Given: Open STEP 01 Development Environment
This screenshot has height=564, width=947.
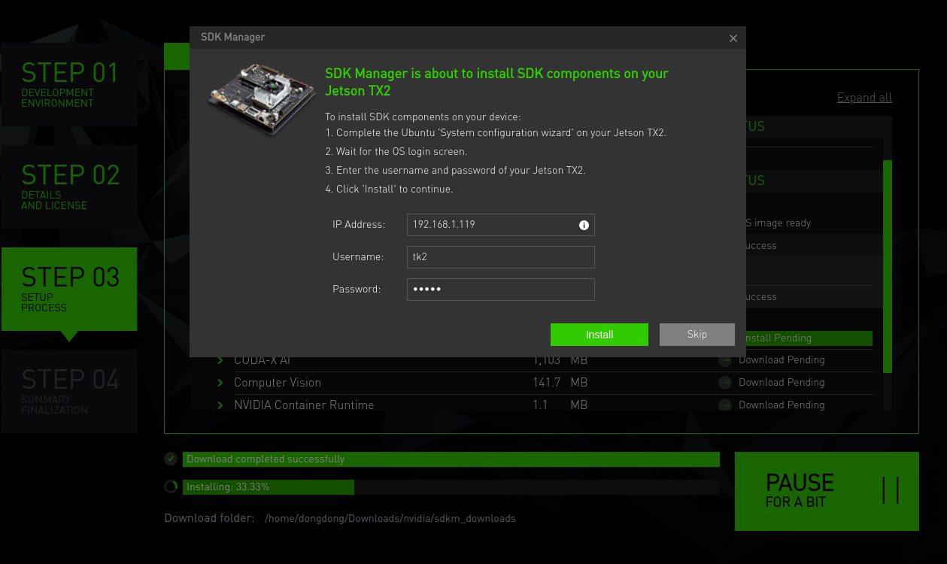Looking at the screenshot, I should click(x=69, y=83).
